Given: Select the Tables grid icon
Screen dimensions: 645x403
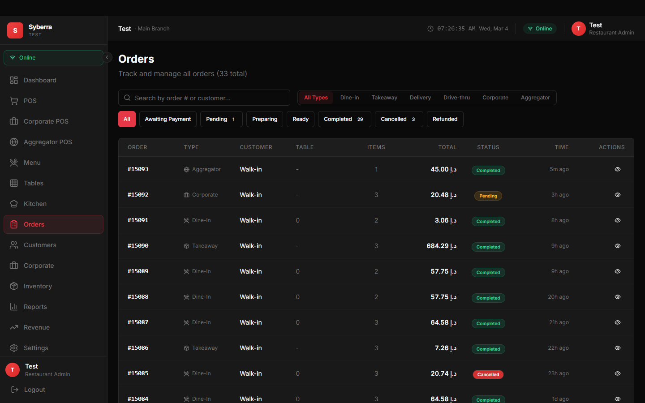Looking at the screenshot, I should click(14, 183).
